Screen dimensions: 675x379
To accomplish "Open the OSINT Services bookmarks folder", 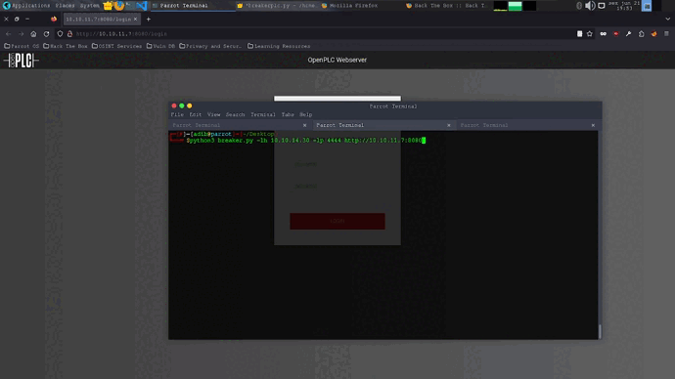I will 116,46.
